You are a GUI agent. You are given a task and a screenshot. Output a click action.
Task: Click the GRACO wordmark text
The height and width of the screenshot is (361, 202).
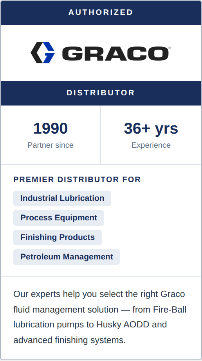pyautogui.click(x=115, y=54)
